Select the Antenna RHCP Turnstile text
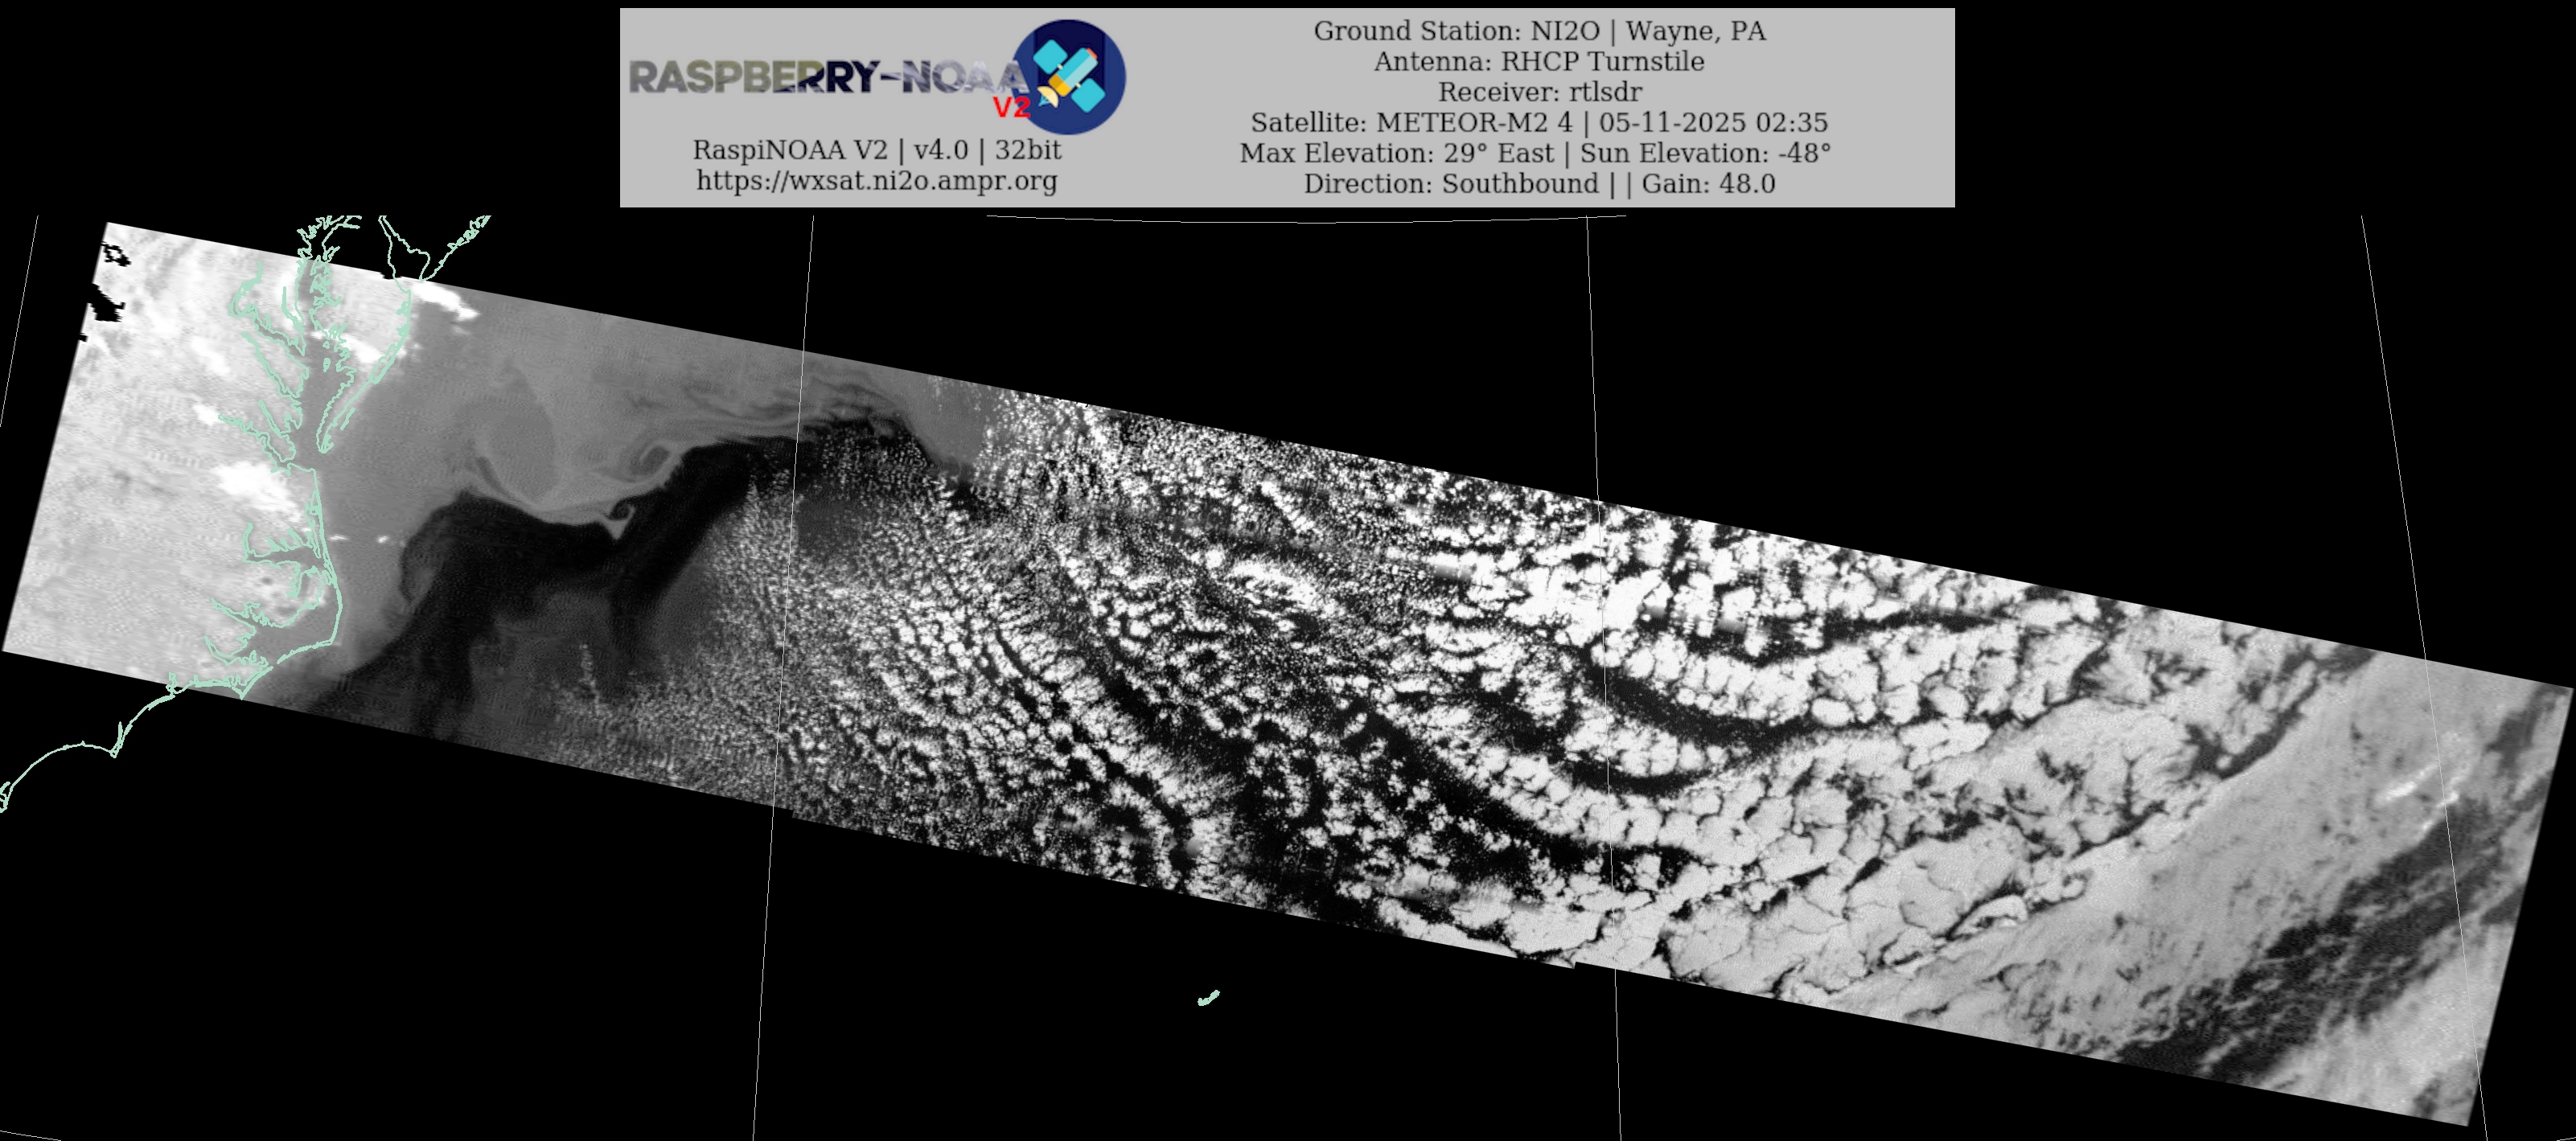Viewport: 2576px width, 1141px height. pyautogui.click(x=1539, y=62)
